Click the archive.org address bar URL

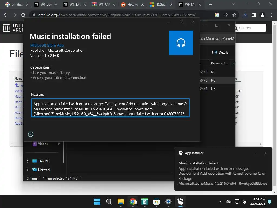click(x=117, y=15)
